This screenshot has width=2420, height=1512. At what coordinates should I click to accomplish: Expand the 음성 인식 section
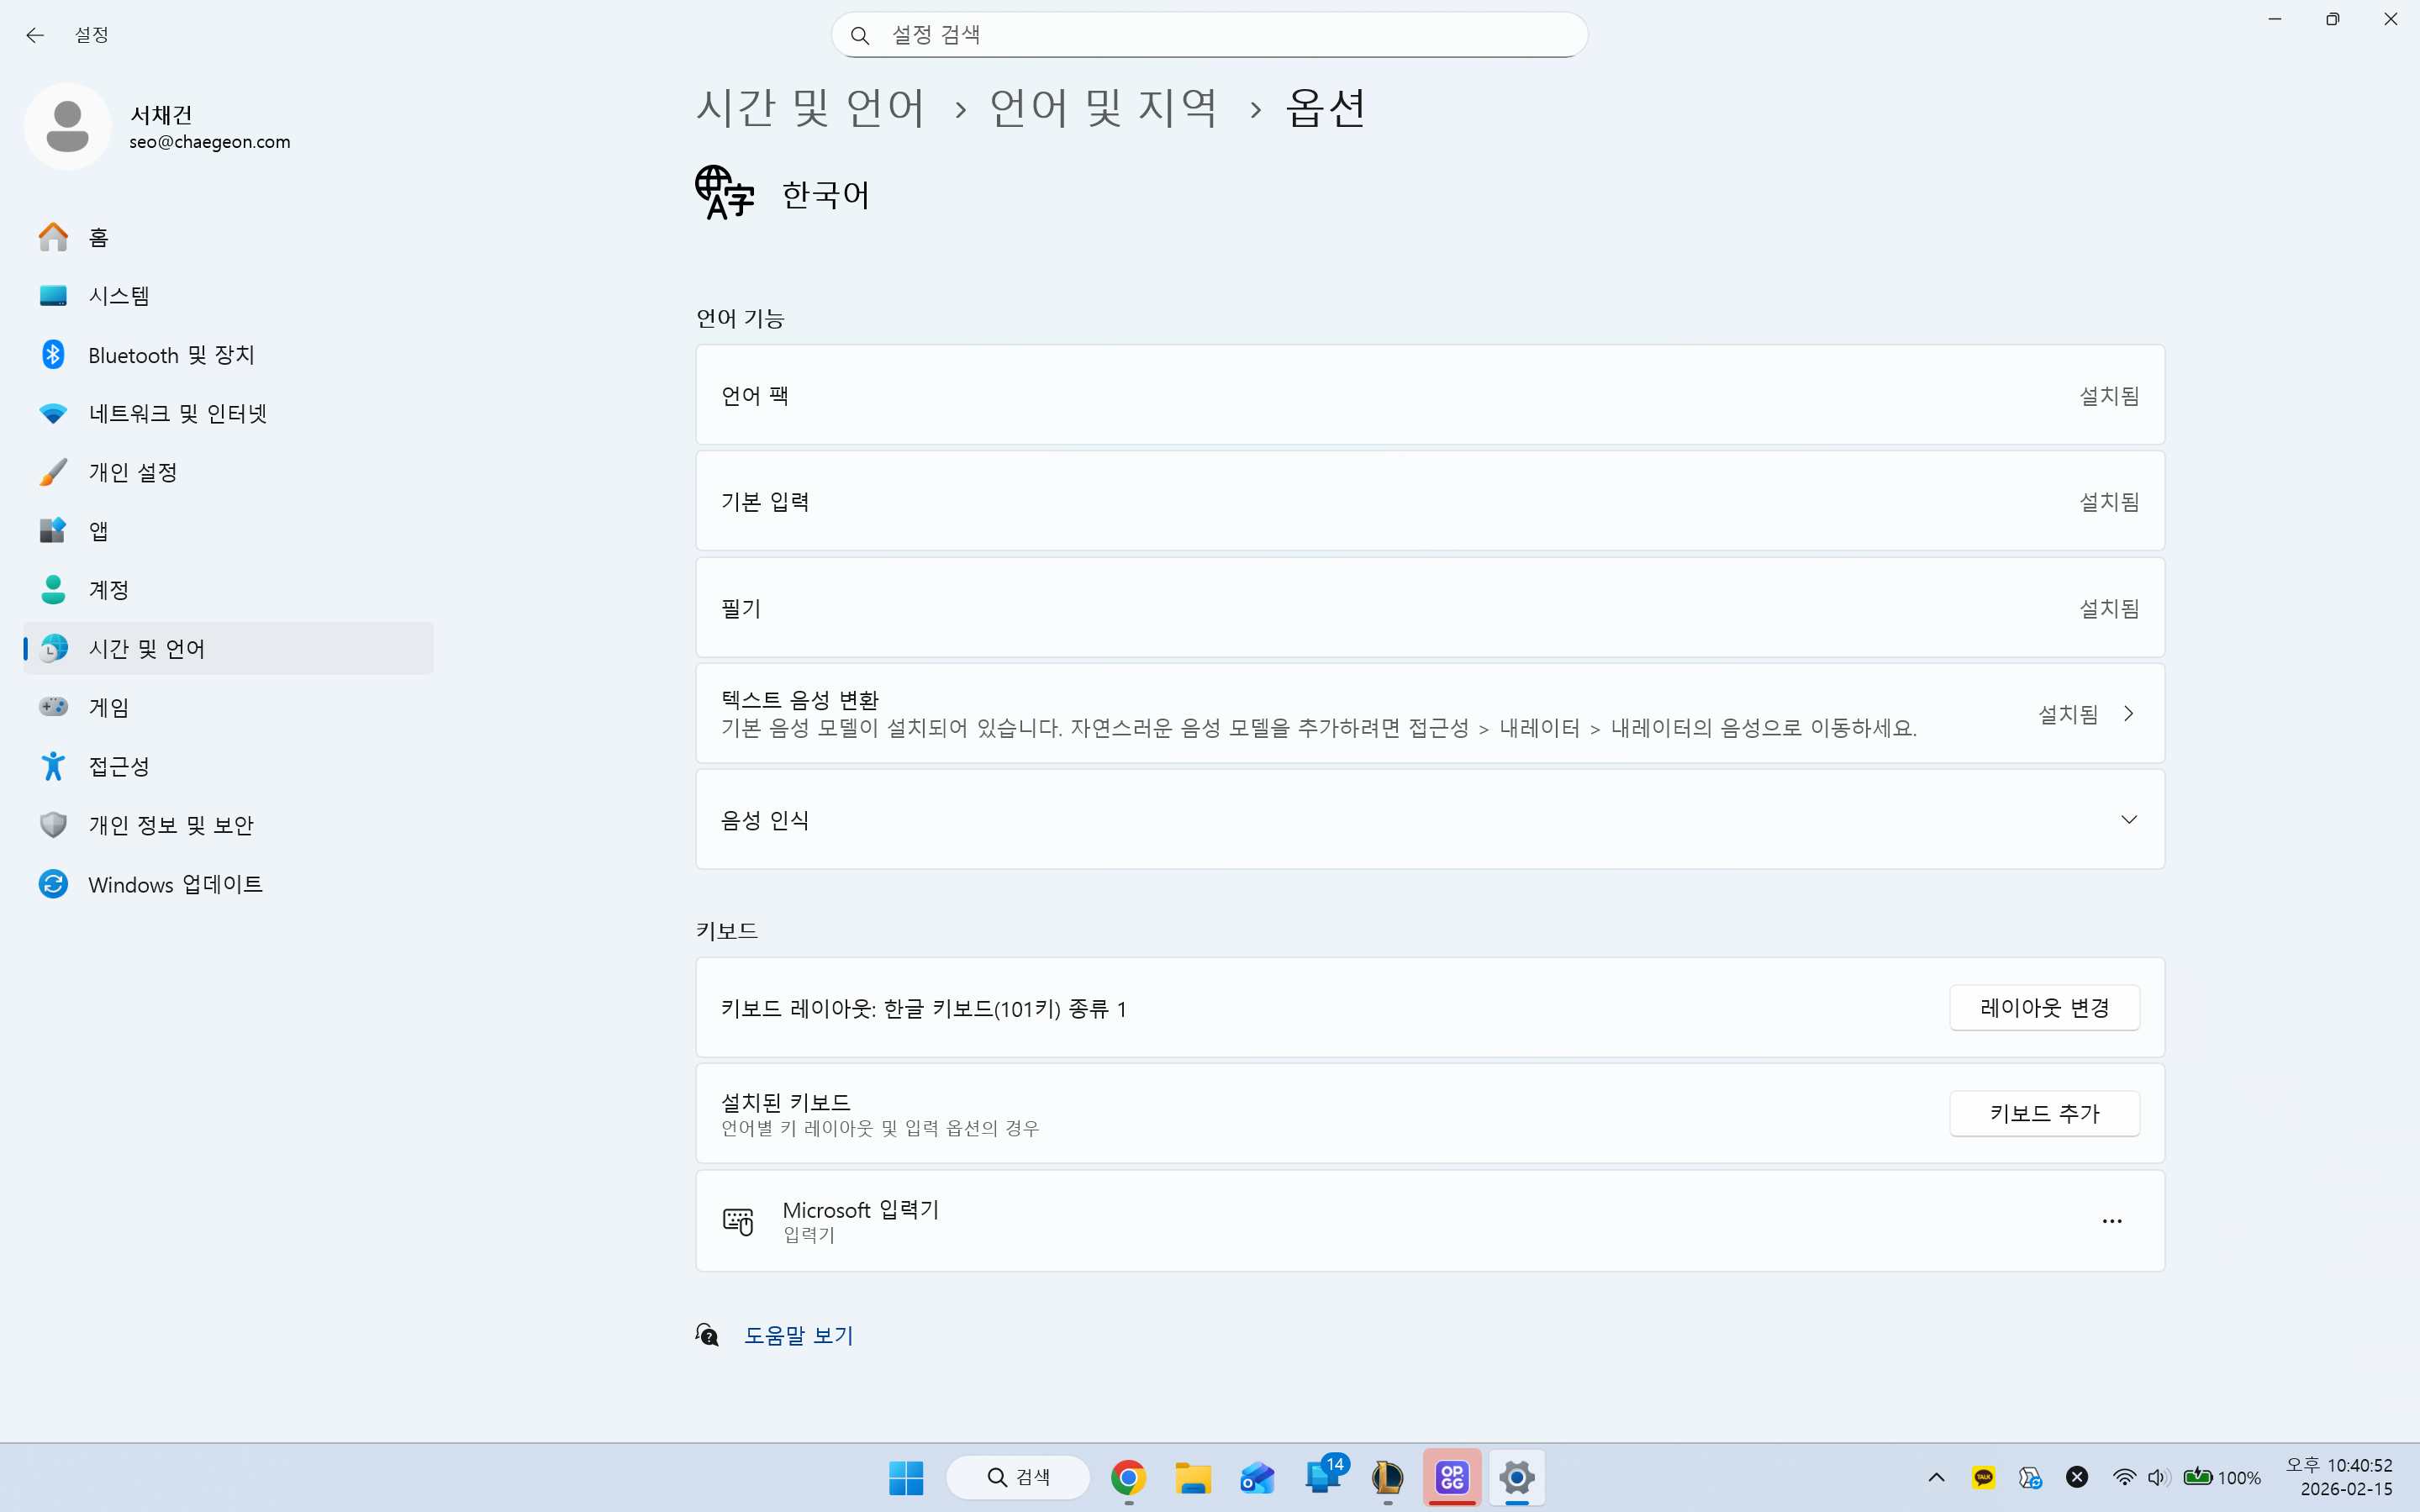coord(2130,818)
